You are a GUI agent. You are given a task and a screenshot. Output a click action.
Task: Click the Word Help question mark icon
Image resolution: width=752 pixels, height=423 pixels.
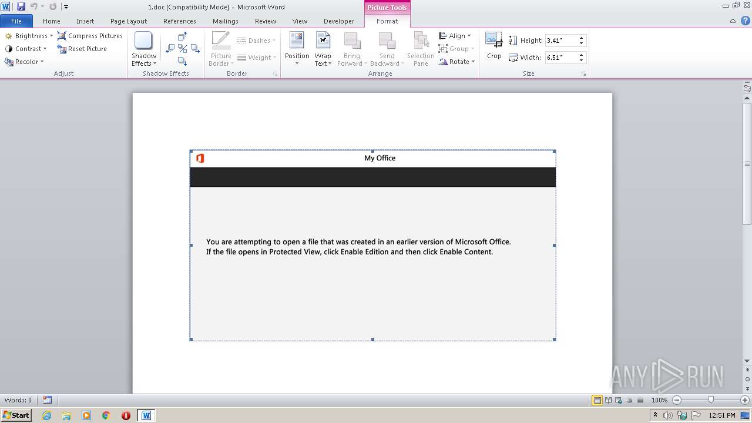[x=744, y=21]
